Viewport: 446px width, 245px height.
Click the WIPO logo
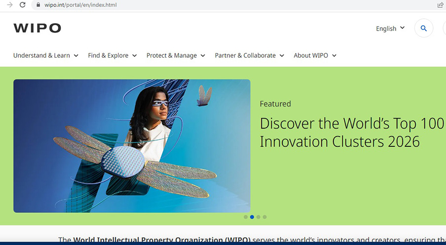(x=37, y=28)
